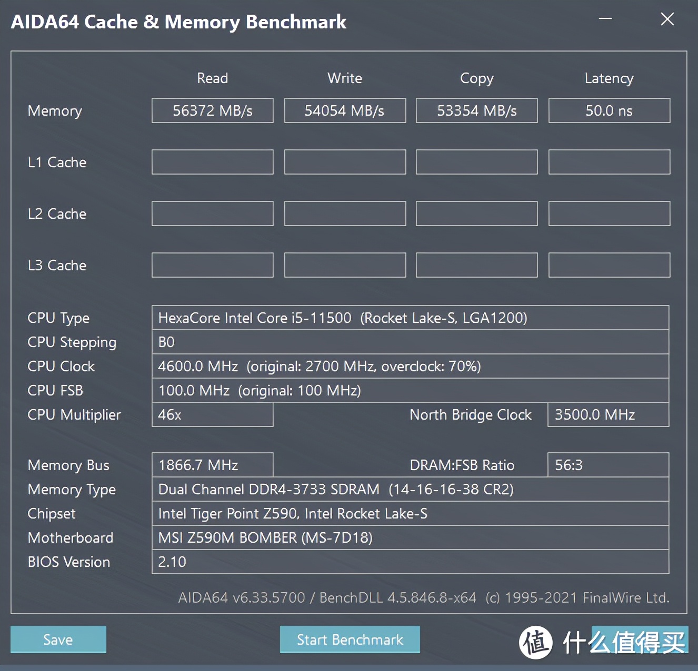Click the empty L3 Cache Read field
The image size is (698, 671).
213,265
